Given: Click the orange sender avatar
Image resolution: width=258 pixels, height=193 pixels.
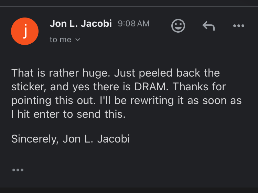Looking at the screenshot, I should 25,31.
